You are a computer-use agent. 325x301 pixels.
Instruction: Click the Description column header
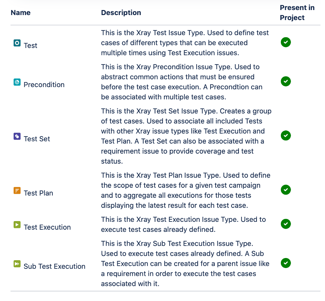121,13
